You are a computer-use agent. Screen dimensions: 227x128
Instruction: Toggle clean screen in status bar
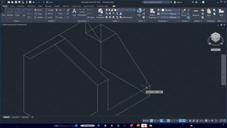pyautogui.click(x=221, y=121)
